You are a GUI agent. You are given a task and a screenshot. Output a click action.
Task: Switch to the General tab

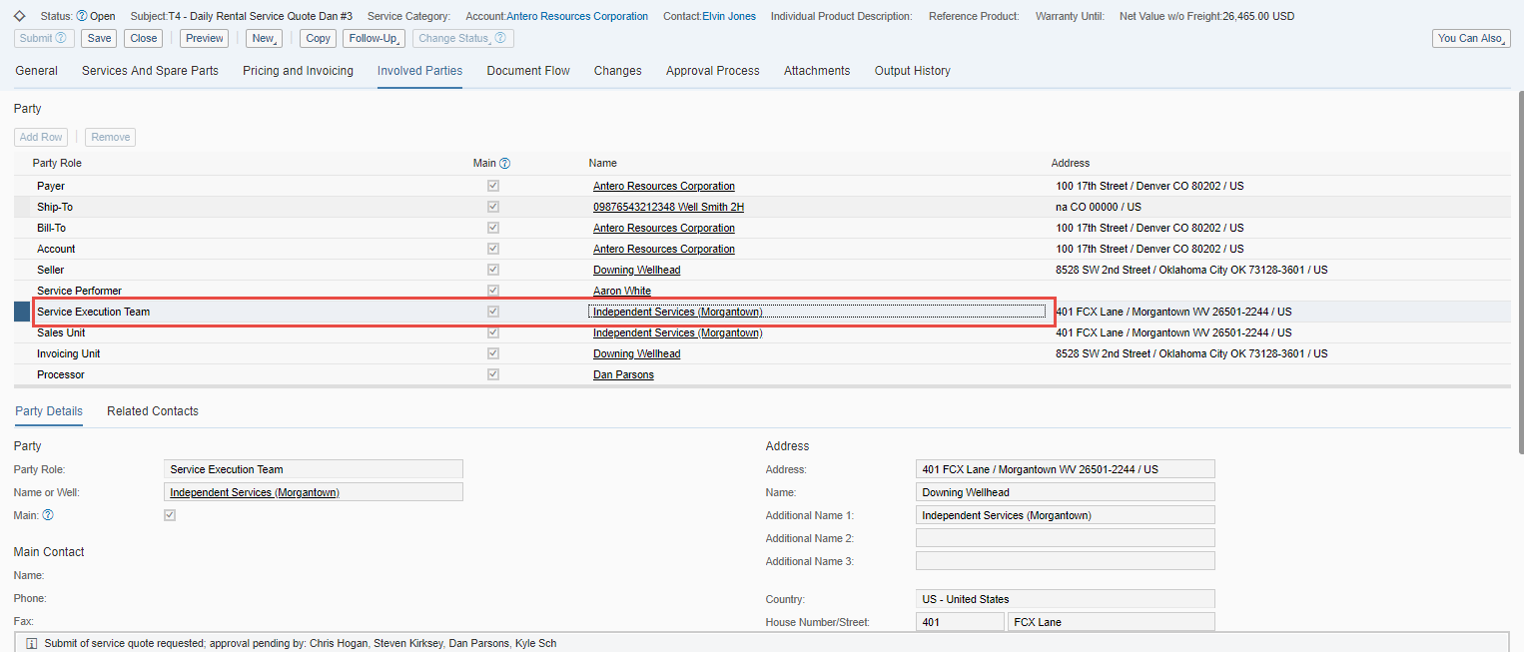(x=37, y=71)
